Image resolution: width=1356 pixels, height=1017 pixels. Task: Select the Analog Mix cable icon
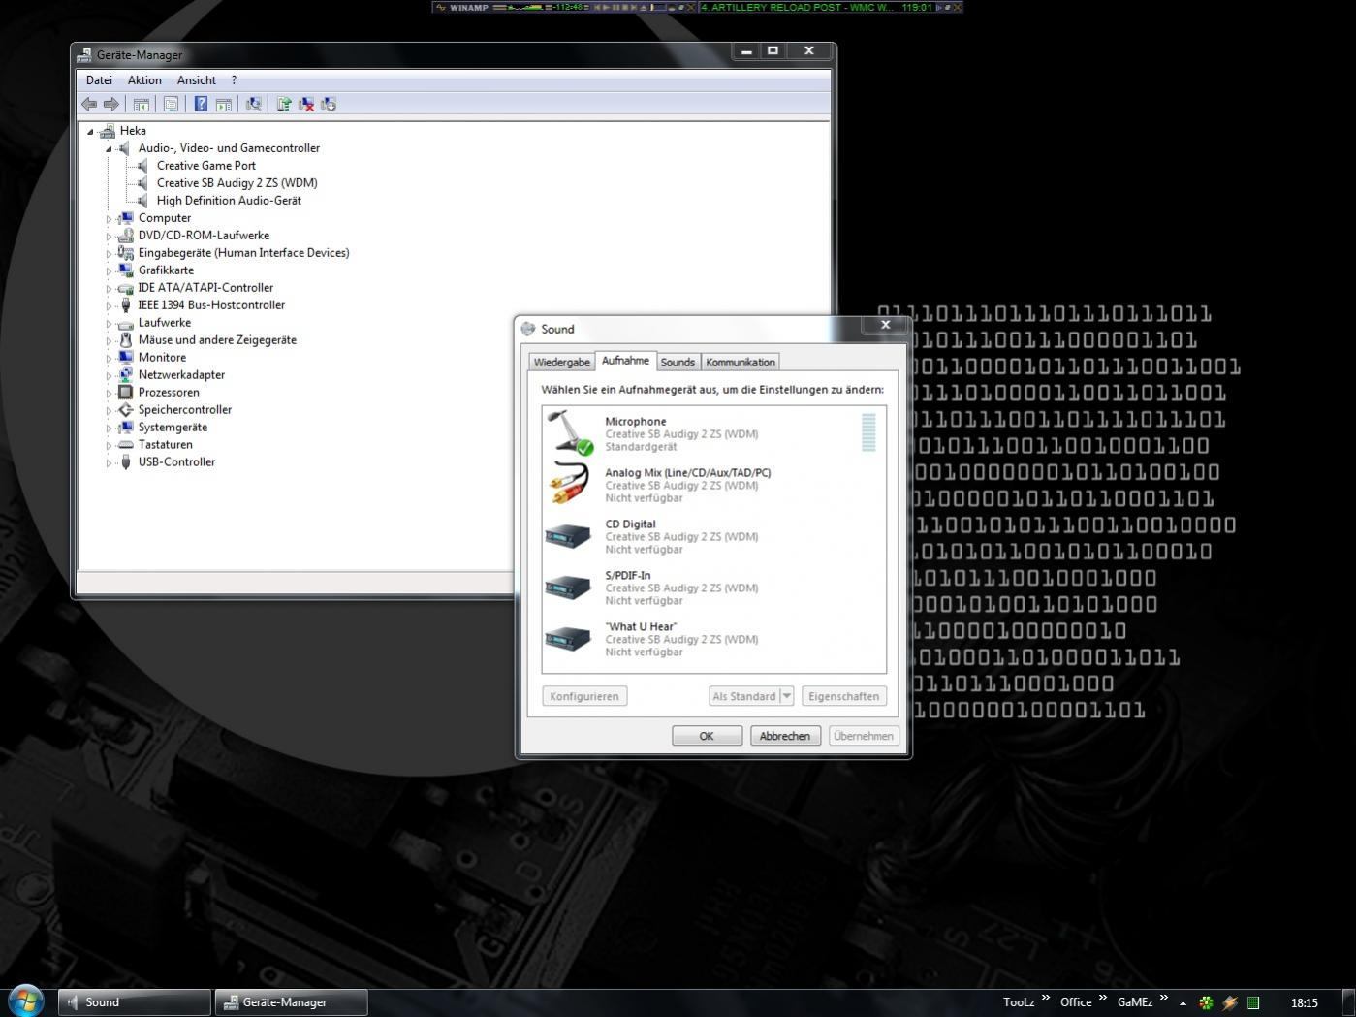pyautogui.click(x=569, y=483)
